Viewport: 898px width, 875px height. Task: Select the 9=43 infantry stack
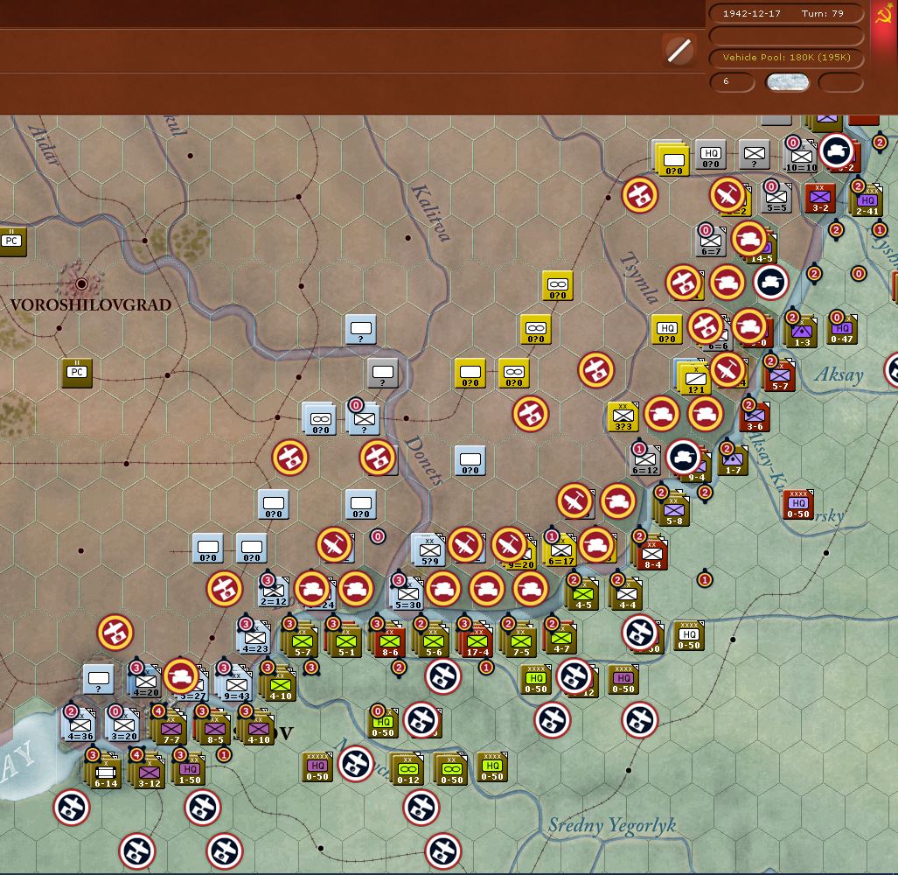(237, 684)
